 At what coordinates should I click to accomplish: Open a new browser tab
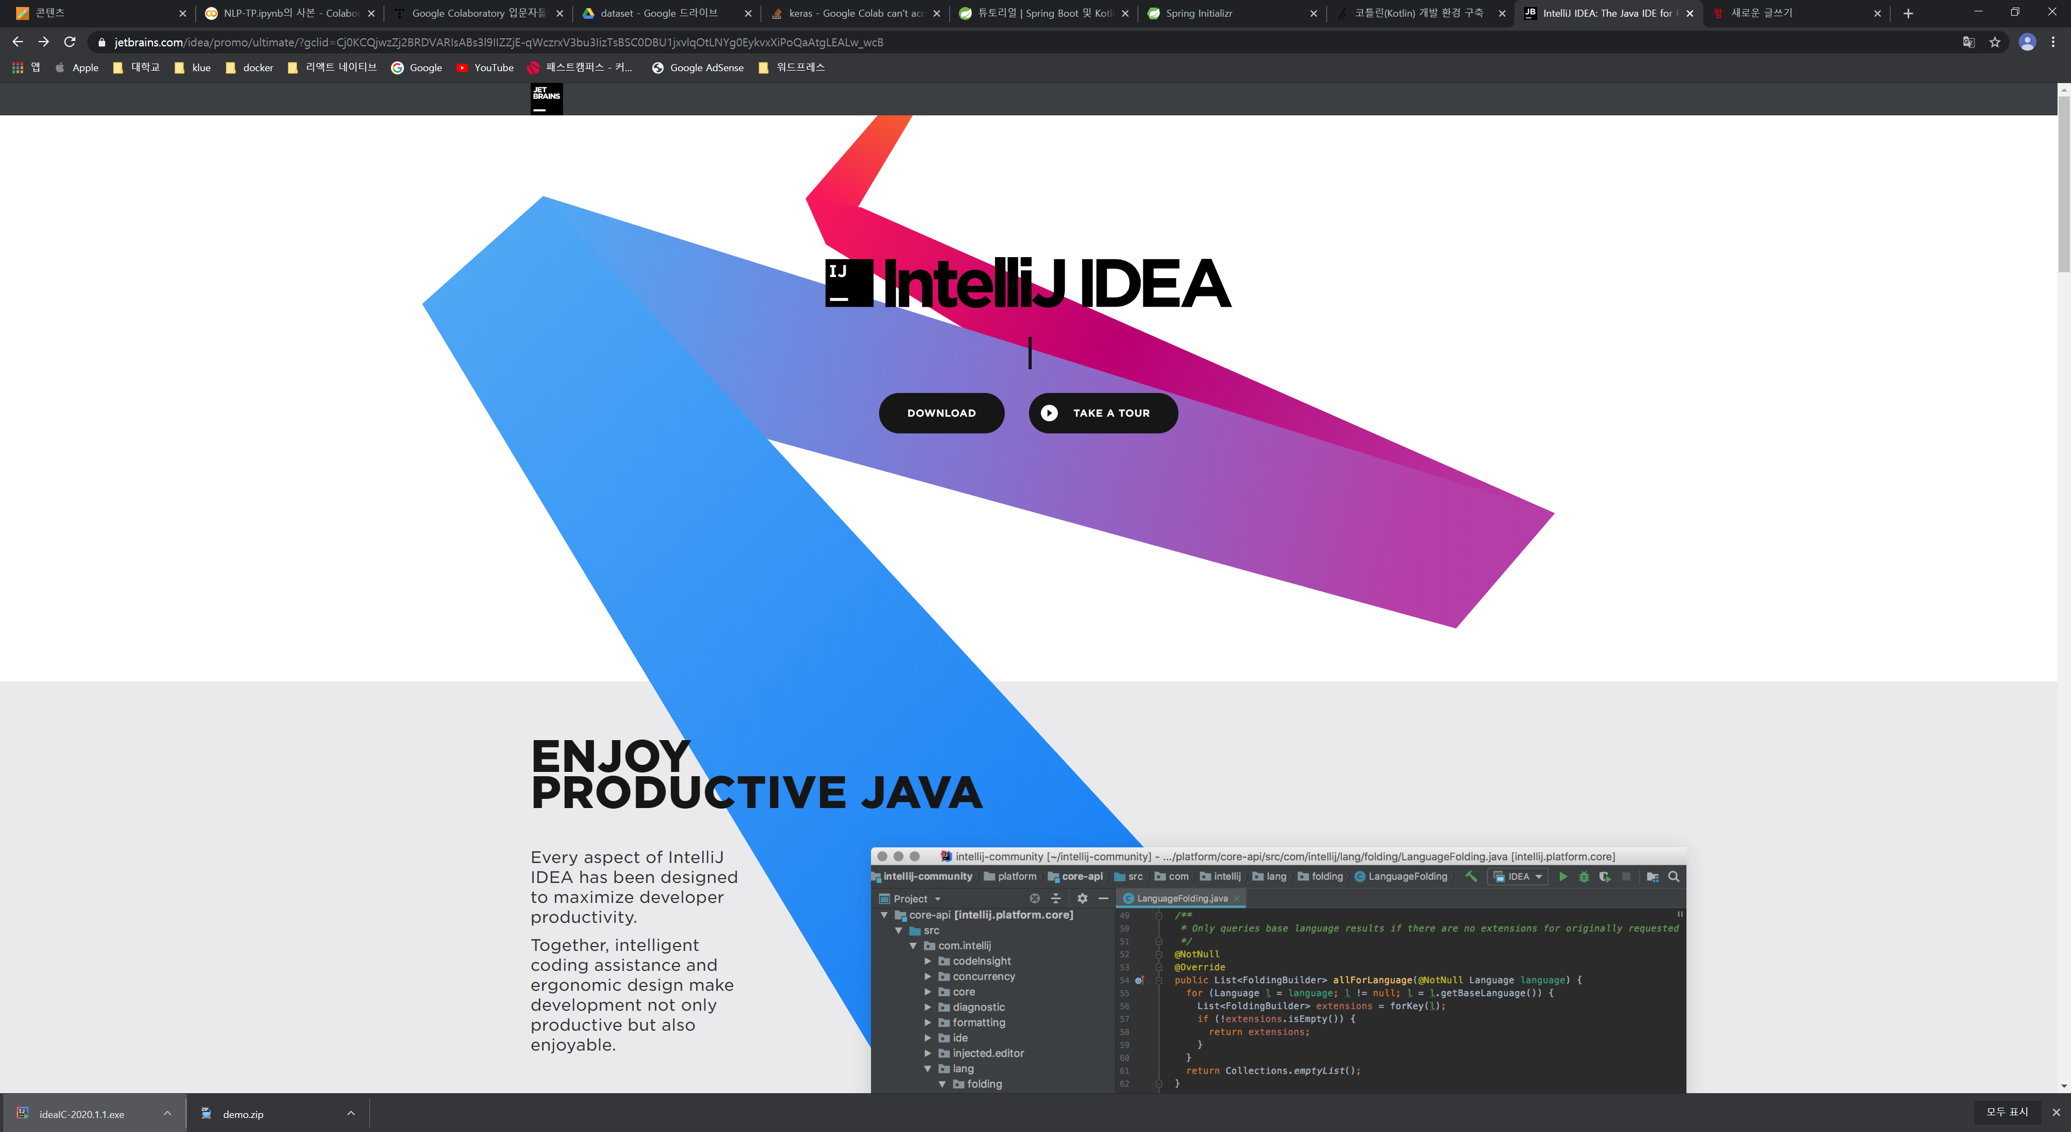pos(1908,13)
